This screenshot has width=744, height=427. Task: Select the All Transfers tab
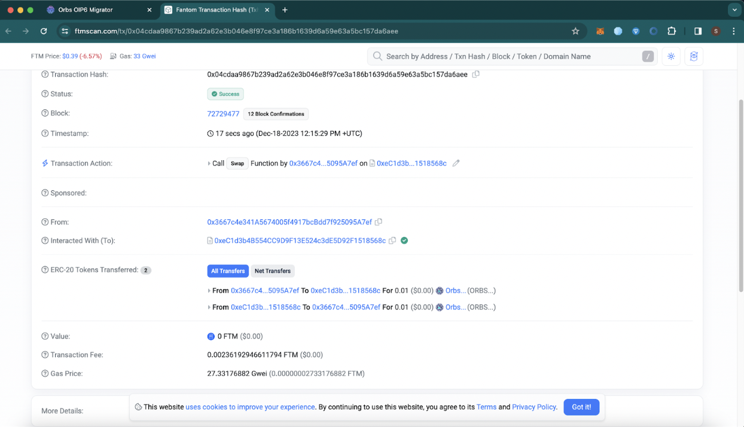(x=228, y=271)
